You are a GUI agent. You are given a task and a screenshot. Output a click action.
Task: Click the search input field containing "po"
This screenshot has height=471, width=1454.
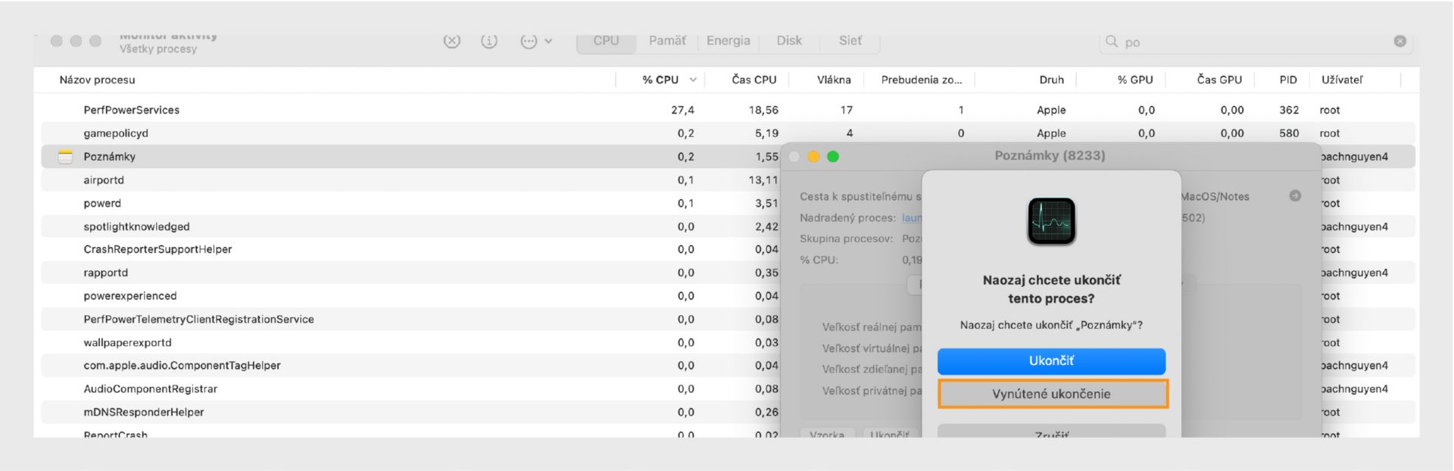pyautogui.click(x=1250, y=42)
